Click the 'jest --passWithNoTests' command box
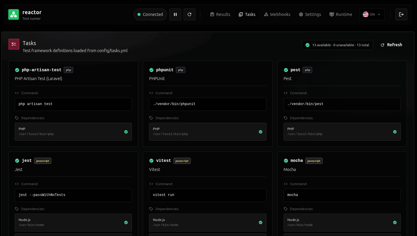 [73, 195]
